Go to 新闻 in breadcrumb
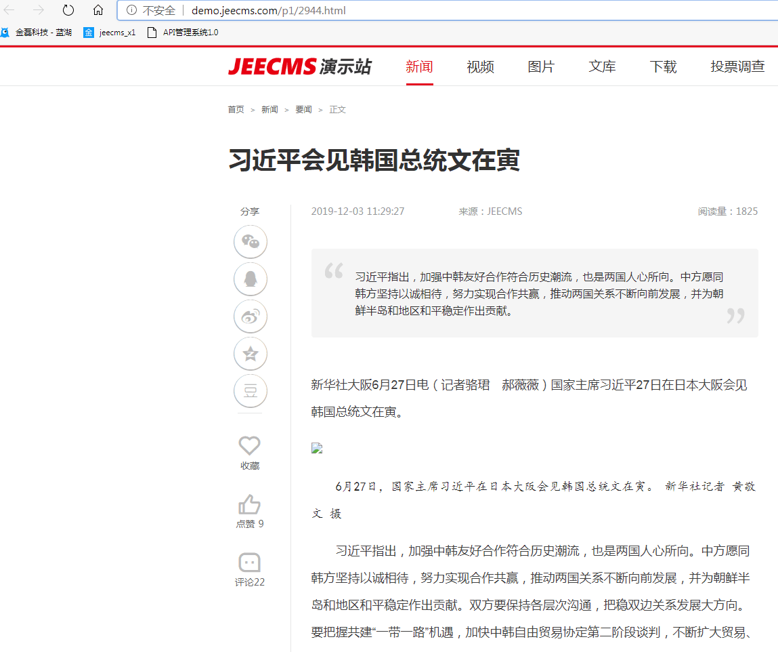The height and width of the screenshot is (652, 778). [269, 109]
